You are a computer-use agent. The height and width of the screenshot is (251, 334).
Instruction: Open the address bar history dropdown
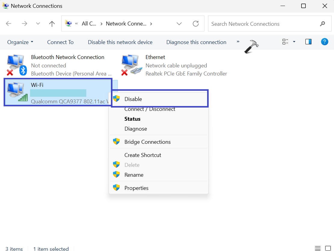[179, 24]
